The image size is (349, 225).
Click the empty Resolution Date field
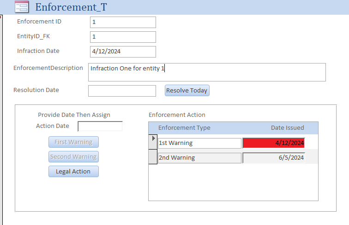[122, 91]
